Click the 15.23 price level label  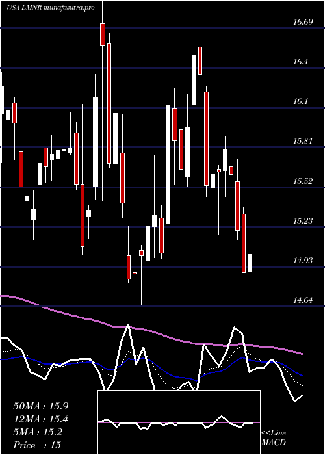pyautogui.click(x=303, y=221)
